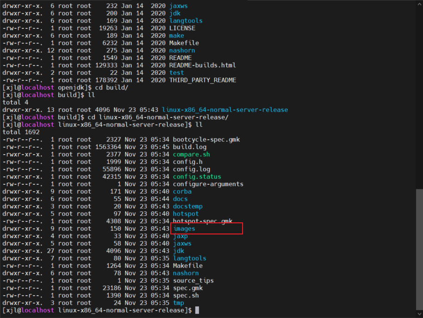The height and width of the screenshot is (318, 423).
Task: Click the 'README-builds.html' file name
Action: click(x=203, y=65)
